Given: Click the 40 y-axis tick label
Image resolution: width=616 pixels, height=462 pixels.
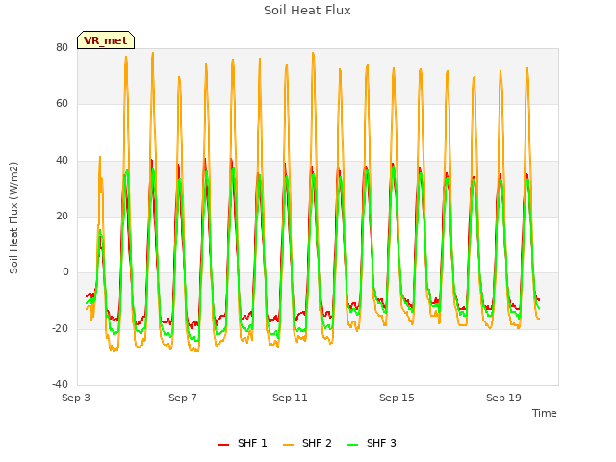Looking at the screenshot, I should point(62,160).
